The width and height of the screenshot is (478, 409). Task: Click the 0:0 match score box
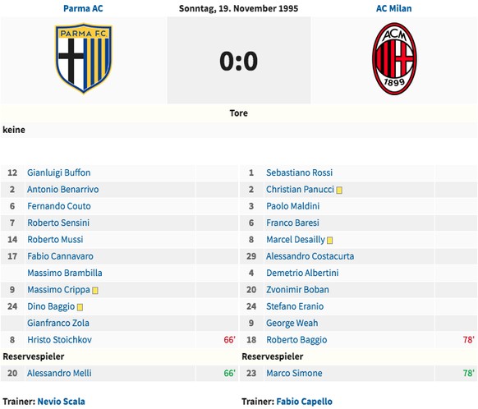[x=239, y=60]
